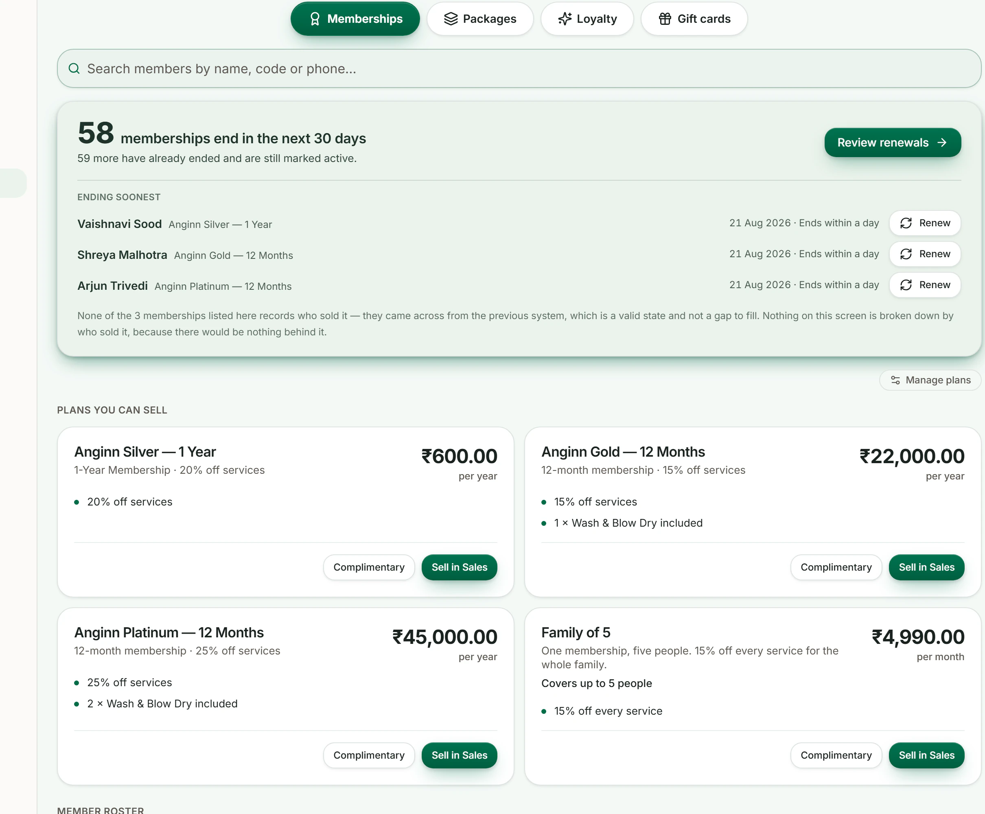Give Anginn Gold plan as Complimentary
The image size is (985, 814).
836,567
